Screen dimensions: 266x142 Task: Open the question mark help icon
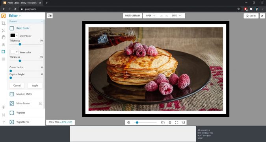(4, 122)
